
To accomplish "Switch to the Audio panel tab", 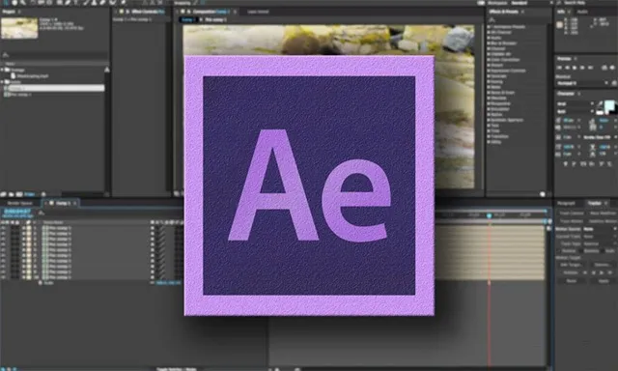I will [582, 12].
